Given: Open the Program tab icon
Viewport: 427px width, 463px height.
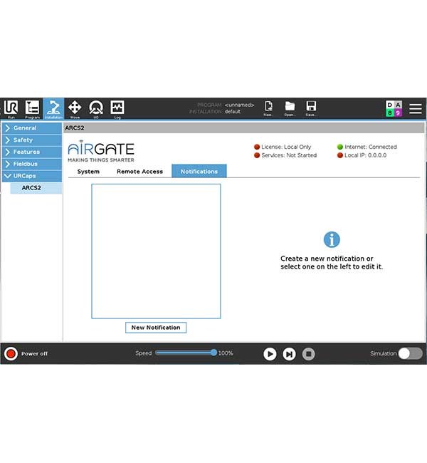Looking at the screenshot, I should [x=32, y=109].
